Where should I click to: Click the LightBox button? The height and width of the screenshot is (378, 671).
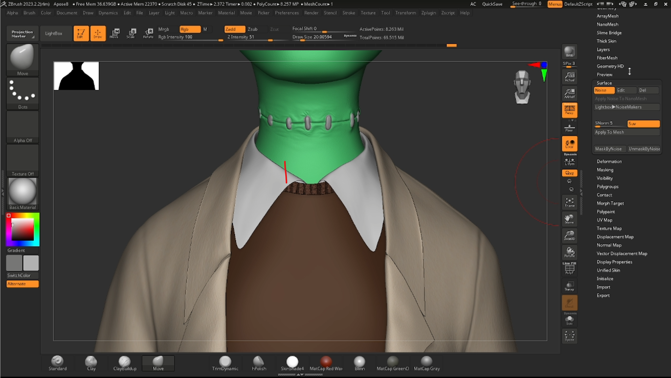53,34
